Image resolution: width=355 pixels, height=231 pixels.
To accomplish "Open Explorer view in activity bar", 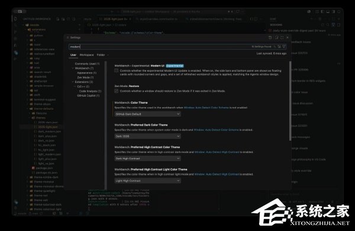I will click(15, 19).
